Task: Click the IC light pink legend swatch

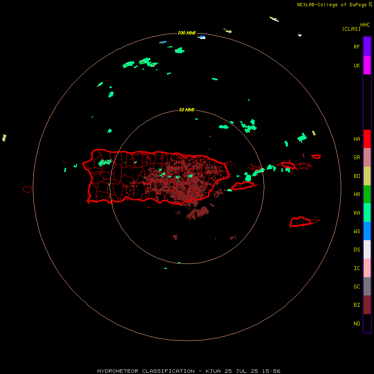Action: coord(367,268)
